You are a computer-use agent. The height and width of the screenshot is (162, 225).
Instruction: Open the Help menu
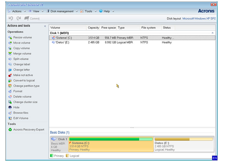[107, 11]
